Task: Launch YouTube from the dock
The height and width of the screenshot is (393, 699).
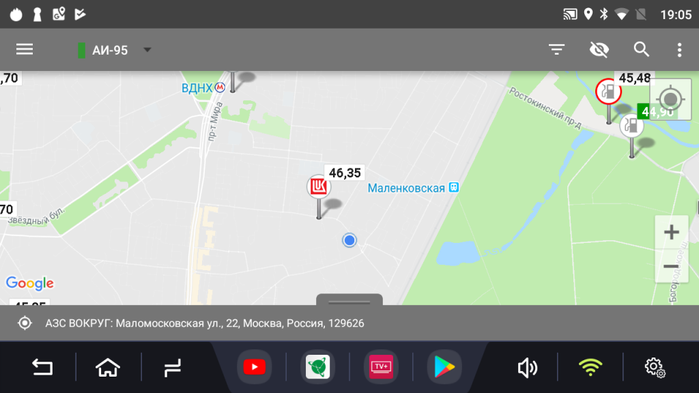Action: click(254, 367)
